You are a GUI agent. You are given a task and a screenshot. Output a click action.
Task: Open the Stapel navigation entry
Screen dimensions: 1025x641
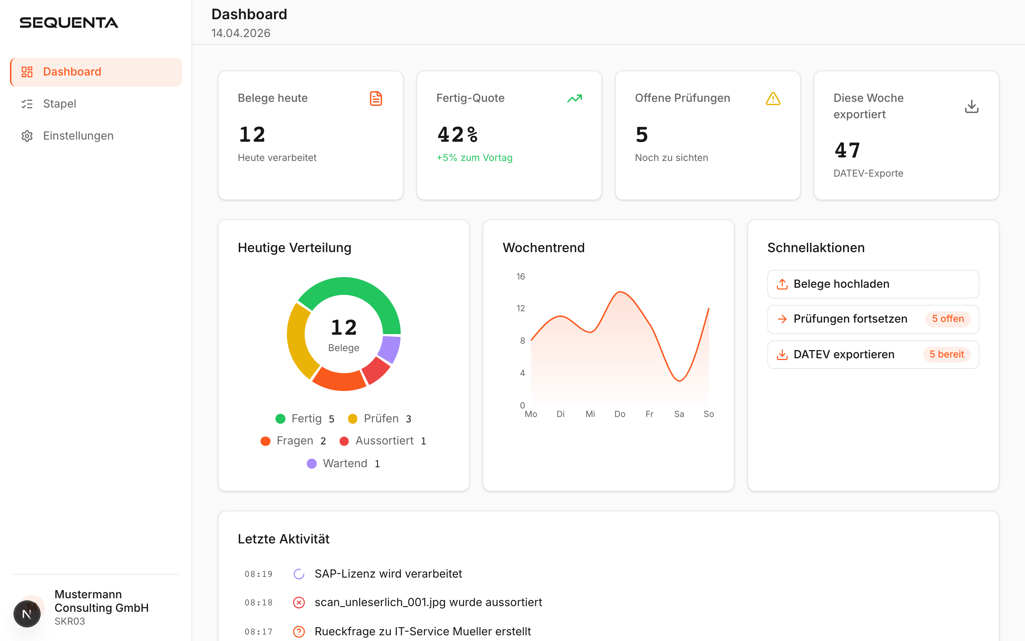click(59, 103)
